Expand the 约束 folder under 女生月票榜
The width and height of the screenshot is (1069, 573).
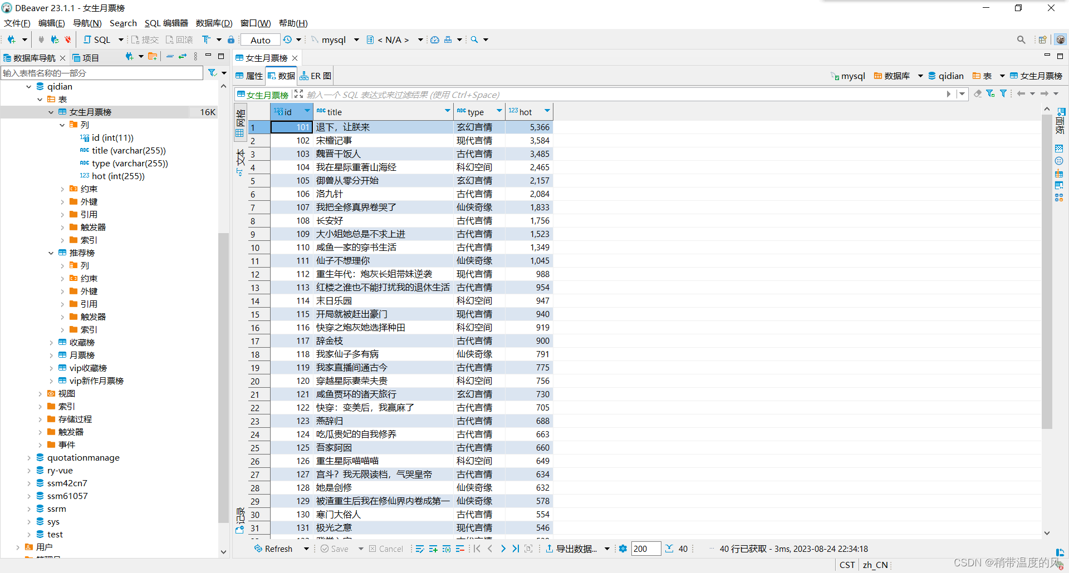pos(62,189)
